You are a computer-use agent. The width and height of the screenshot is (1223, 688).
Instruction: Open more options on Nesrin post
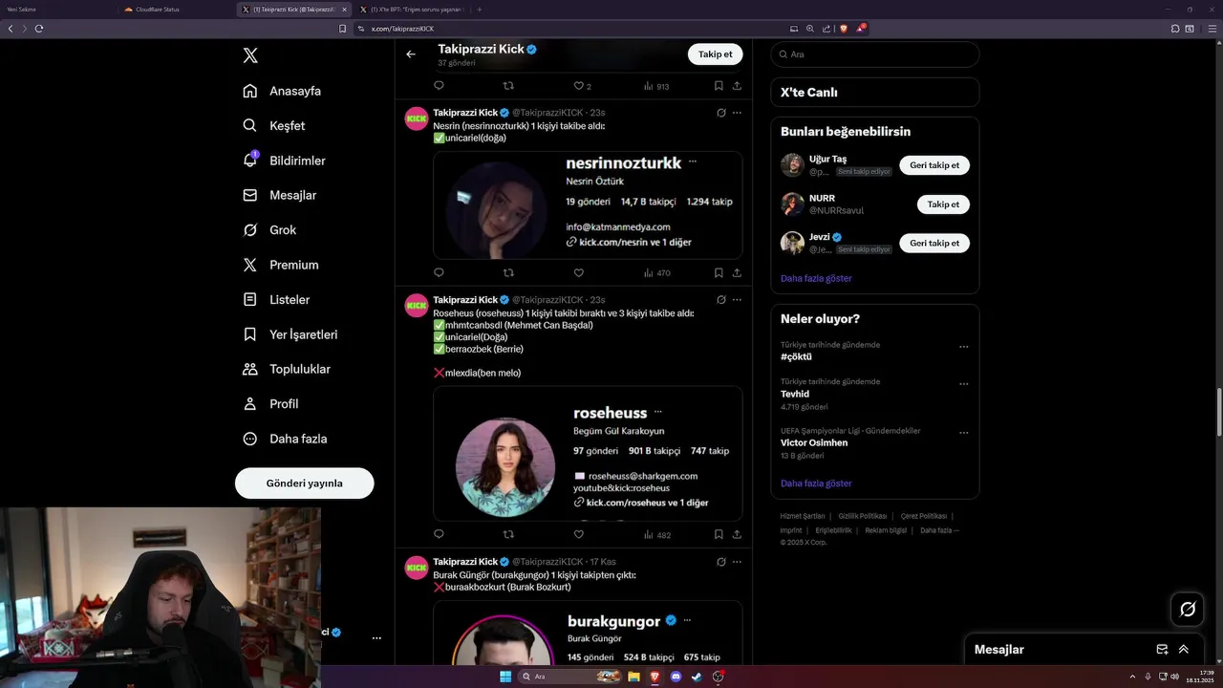pyautogui.click(x=737, y=113)
